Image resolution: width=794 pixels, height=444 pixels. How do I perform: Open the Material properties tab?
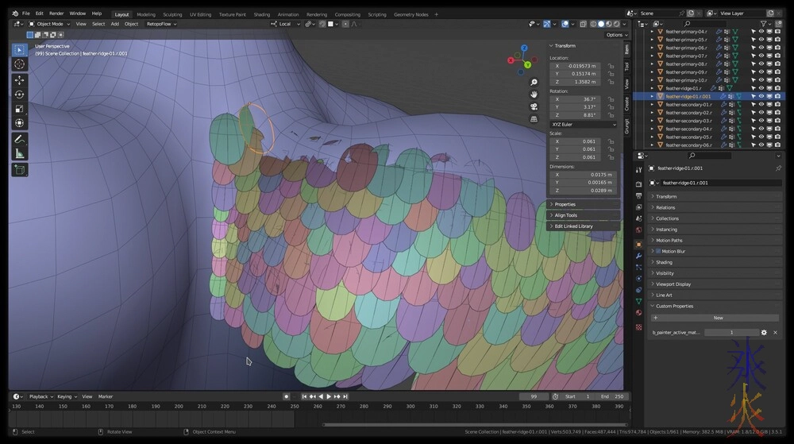tap(639, 312)
